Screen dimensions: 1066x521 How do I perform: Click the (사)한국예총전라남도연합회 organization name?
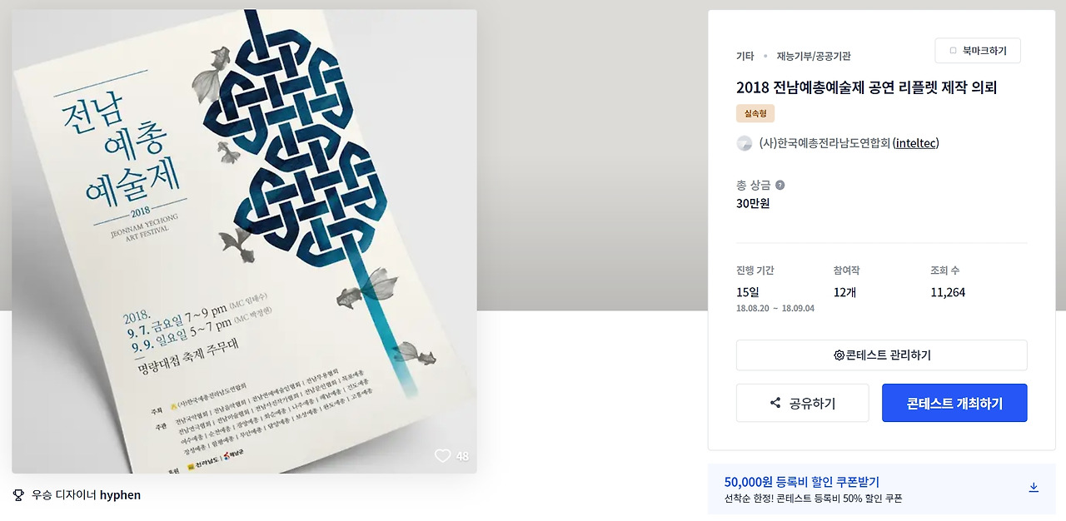pos(824,143)
